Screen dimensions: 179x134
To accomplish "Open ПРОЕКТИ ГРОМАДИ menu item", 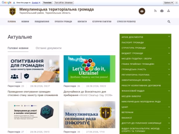I will (63, 22).
